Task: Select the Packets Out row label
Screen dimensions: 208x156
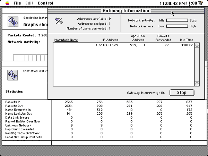Action: click(x=14, y=106)
